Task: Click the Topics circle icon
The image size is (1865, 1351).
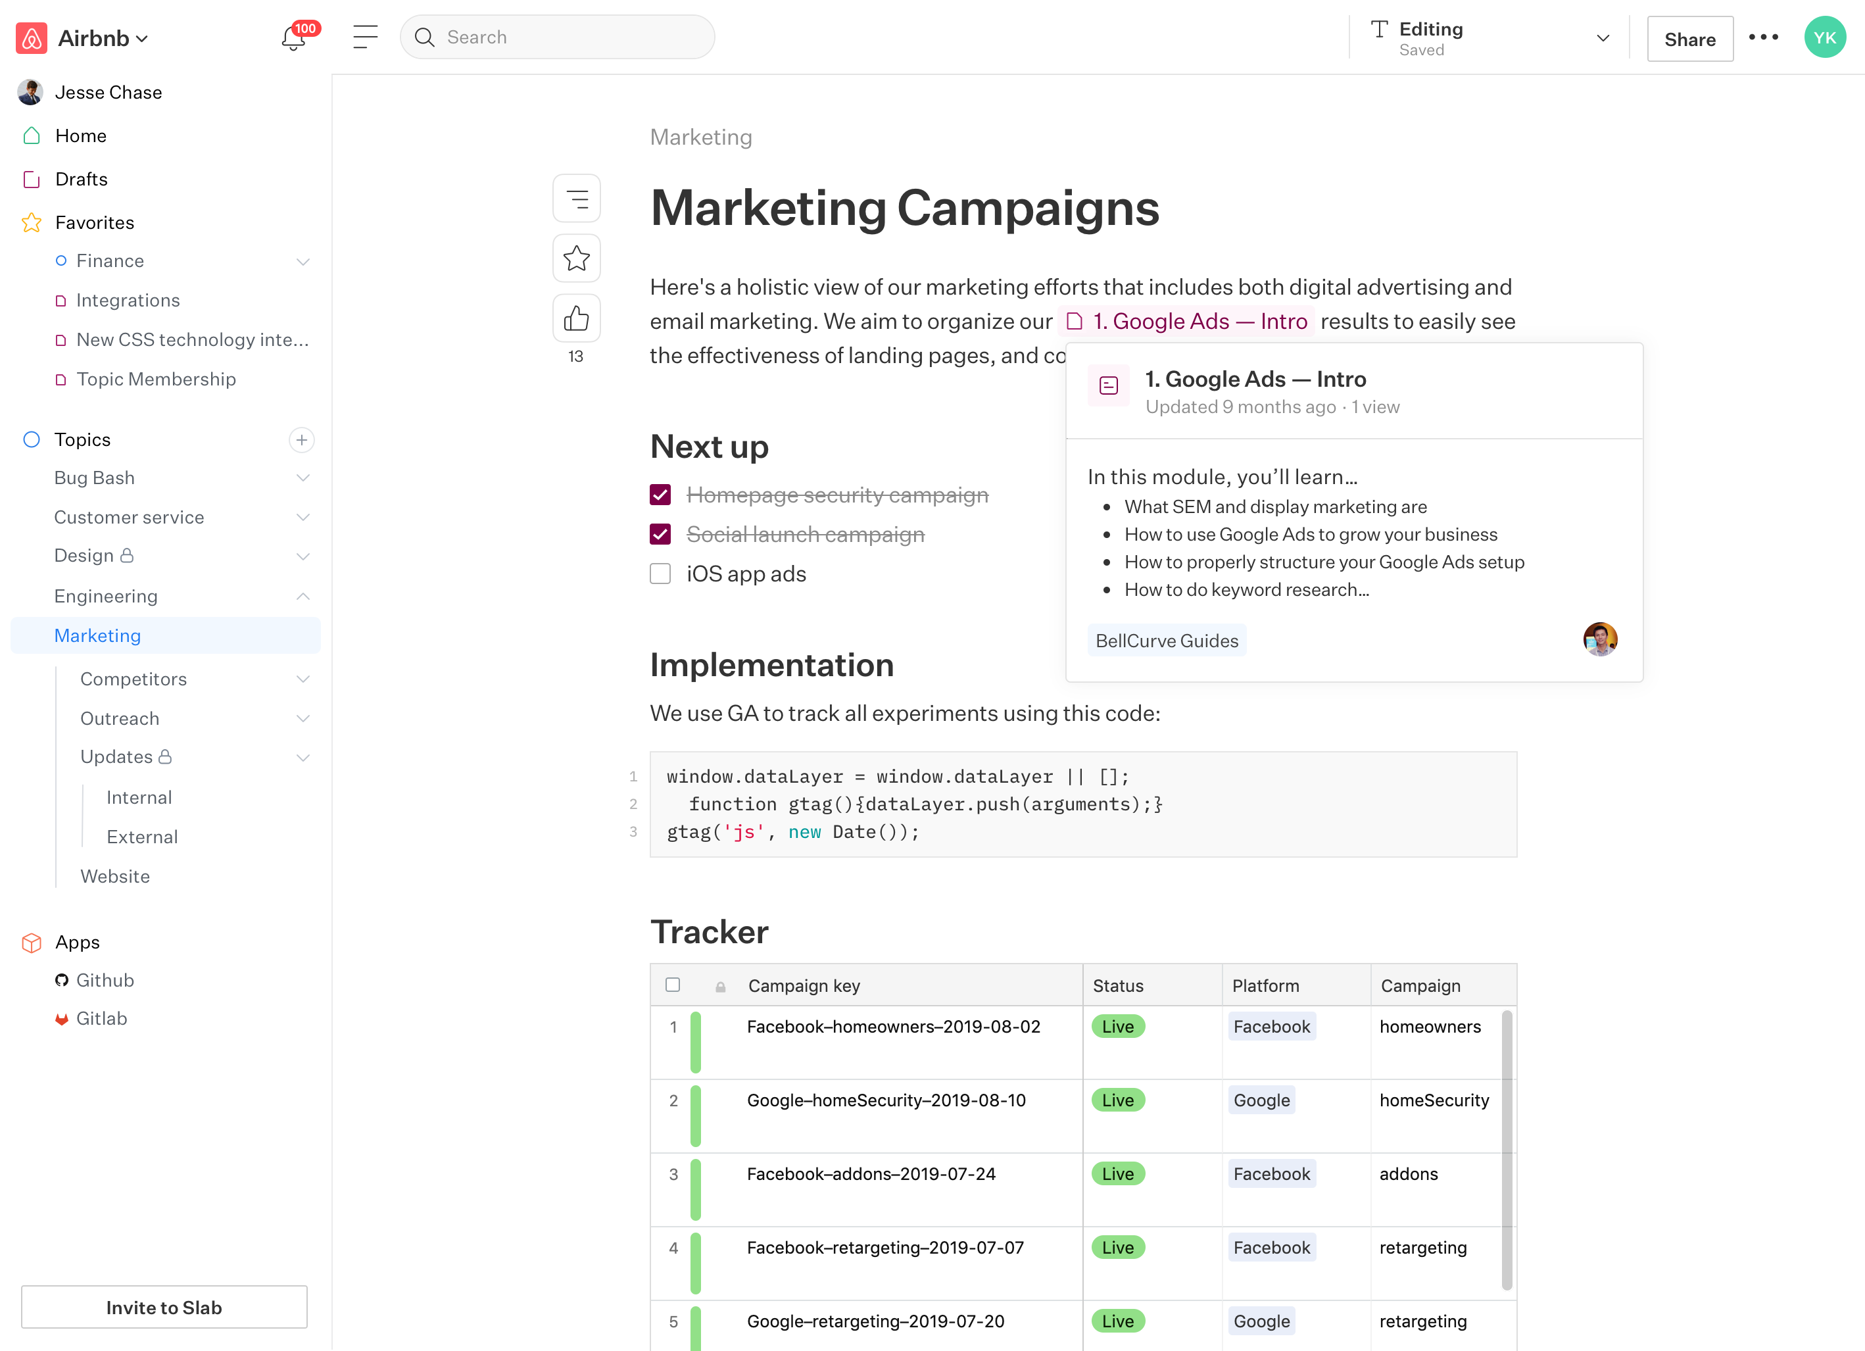Action: [x=32, y=440]
